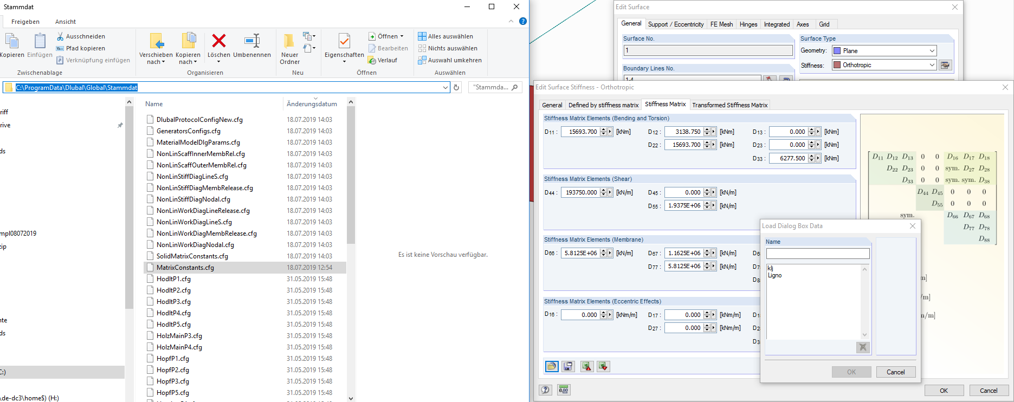Click the Ausschneiden scissors button

tap(81, 36)
